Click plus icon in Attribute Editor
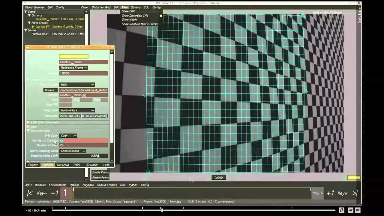This screenshot has height=216, width=384. pyautogui.click(x=112, y=52)
